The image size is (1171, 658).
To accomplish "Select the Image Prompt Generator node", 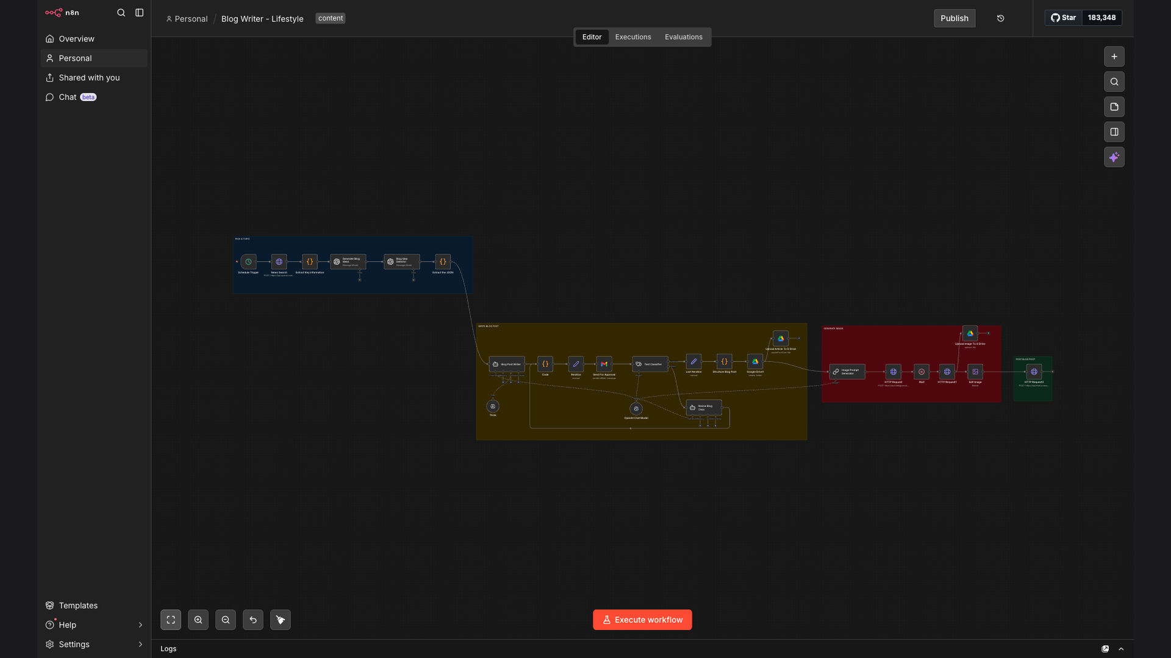I will [x=847, y=372].
